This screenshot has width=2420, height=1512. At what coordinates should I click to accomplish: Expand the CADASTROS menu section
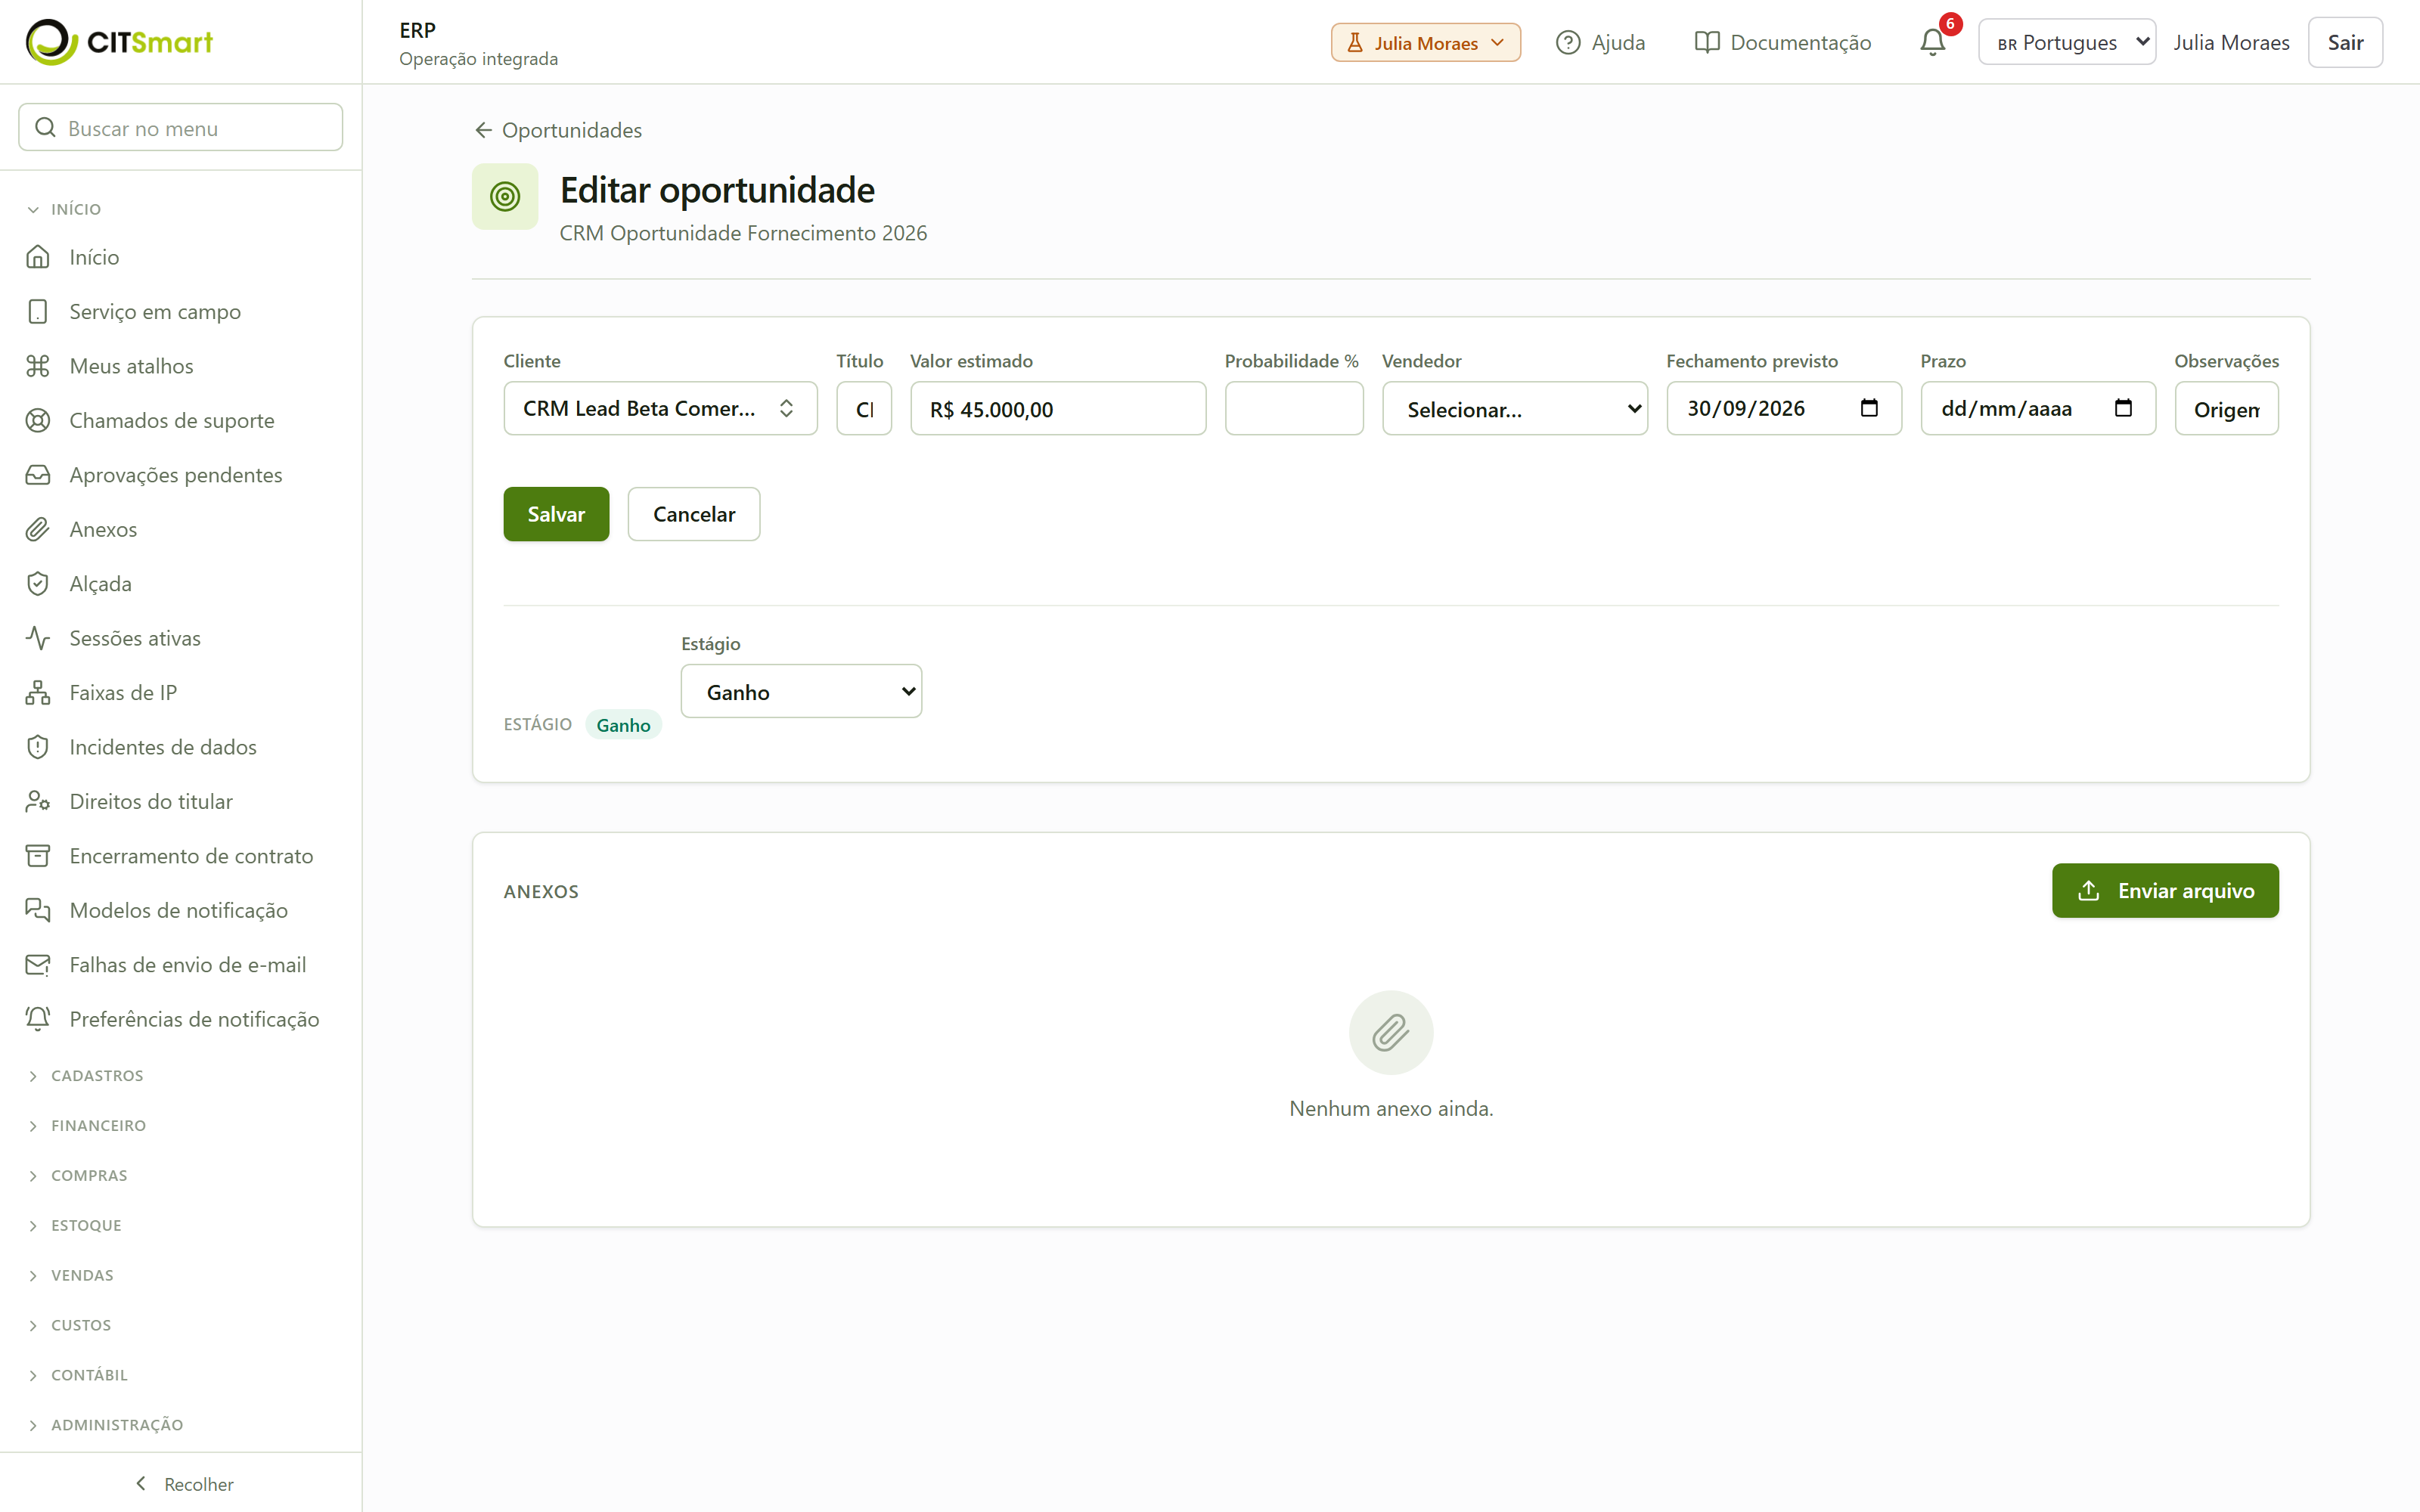pyautogui.click(x=85, y=1076)
